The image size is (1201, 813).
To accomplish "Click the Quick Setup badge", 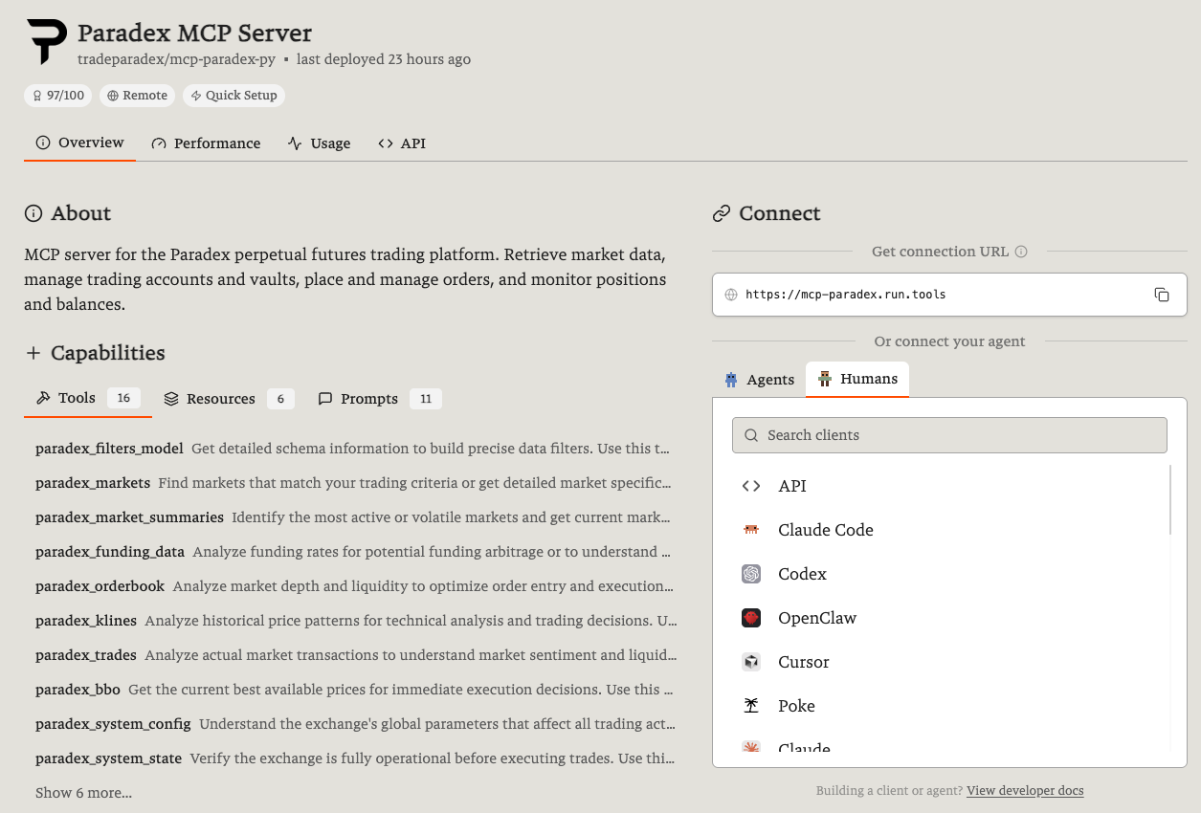I will [x=234, y=95].
